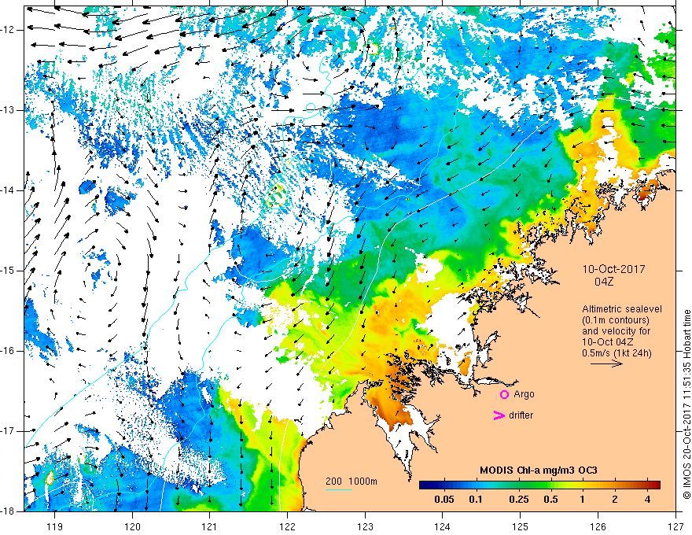Click the IMOS copyright timestamp text
This screenshot has height=535, width=692.
click(x=686, y=404)
